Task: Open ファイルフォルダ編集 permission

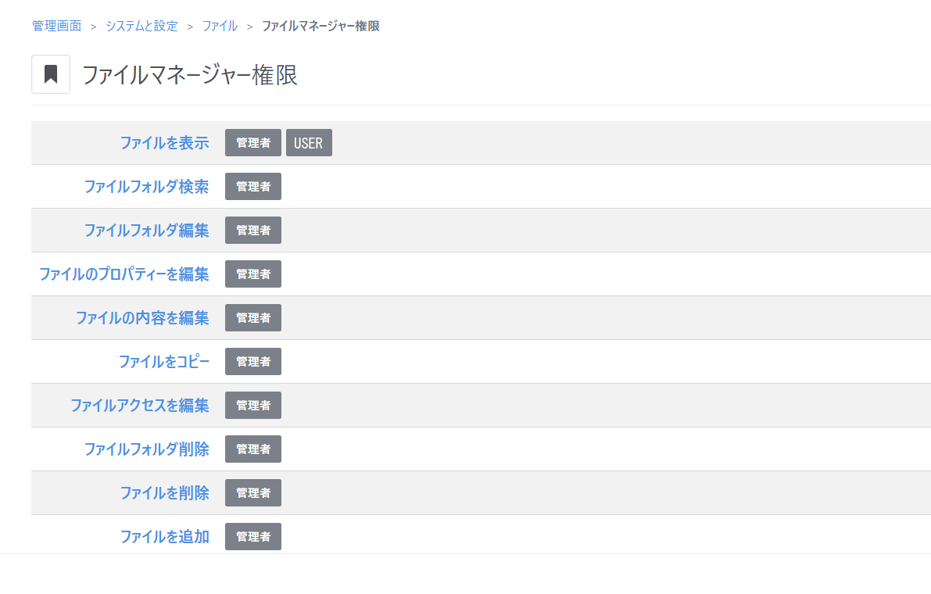Action: point(146,231)
